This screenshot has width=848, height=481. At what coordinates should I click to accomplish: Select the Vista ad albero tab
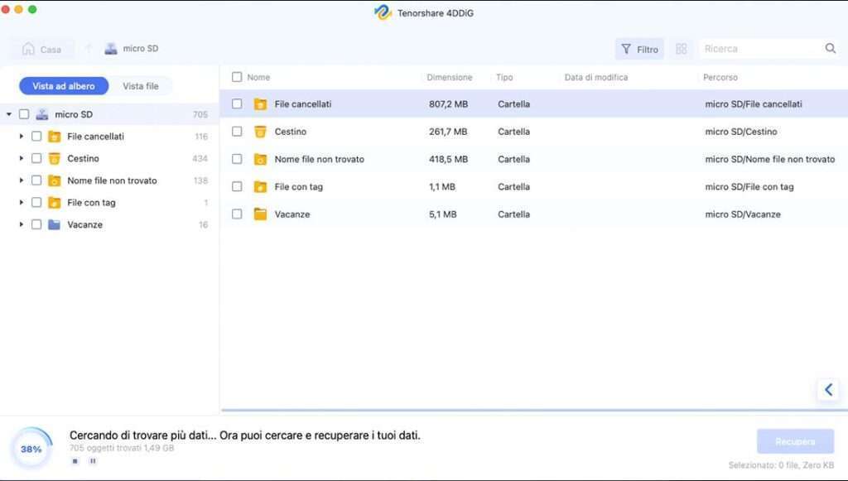[x=64, y=86]
